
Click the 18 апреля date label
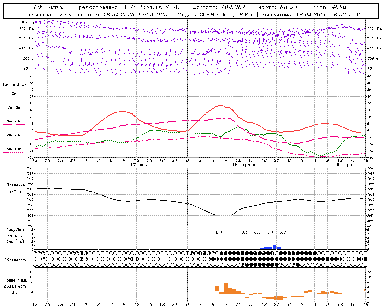tap(244, 165)
